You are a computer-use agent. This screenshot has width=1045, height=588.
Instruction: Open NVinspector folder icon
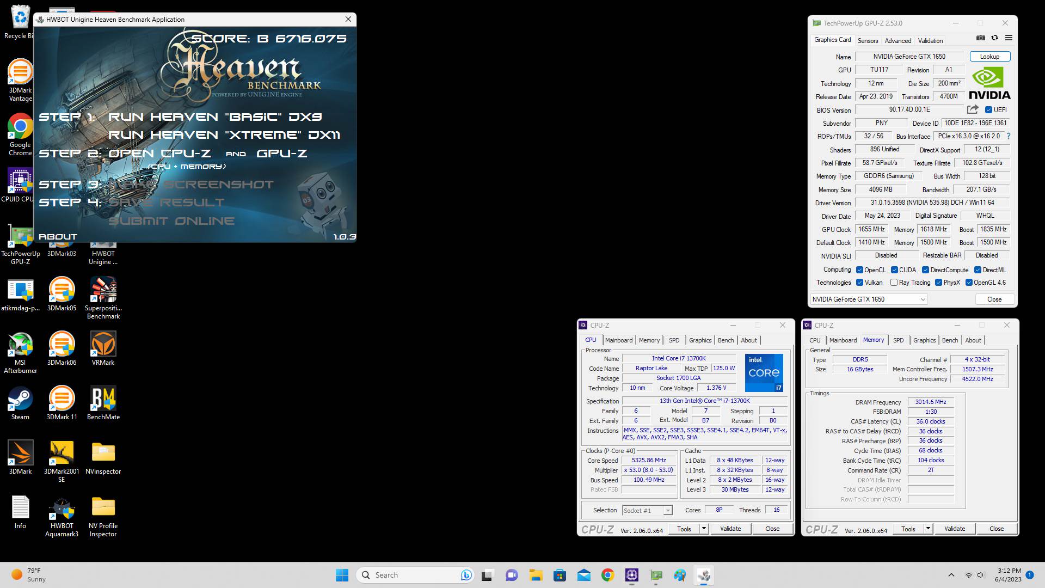[103, 457]
